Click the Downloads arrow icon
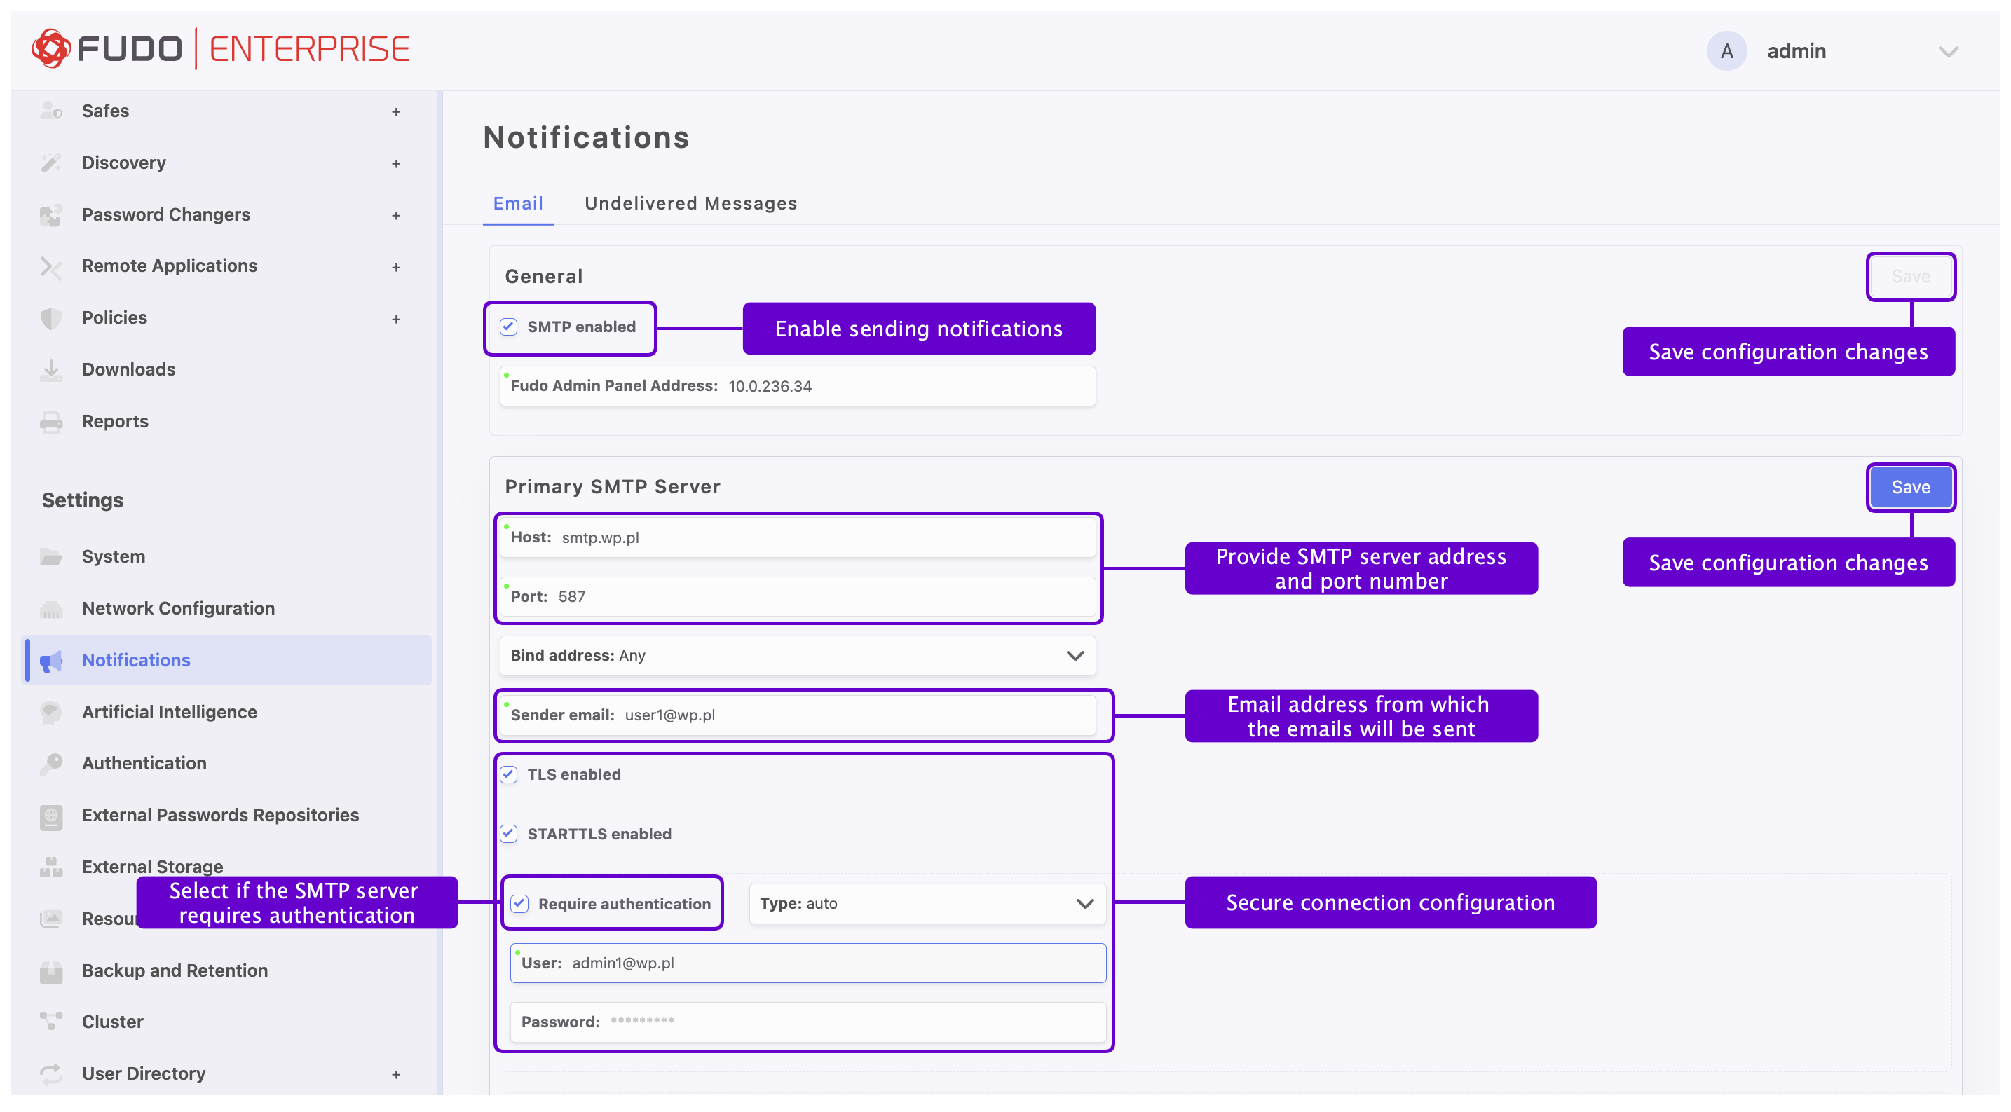The image size is (2011, 1112). [x=50, y=369]
